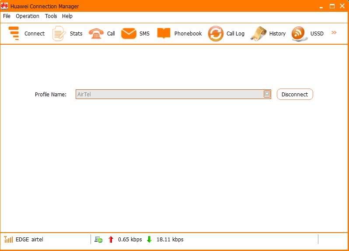This screenshot has height=251, width=349.
Task: Click the AirTel profile name field
Action: (173, 94)
